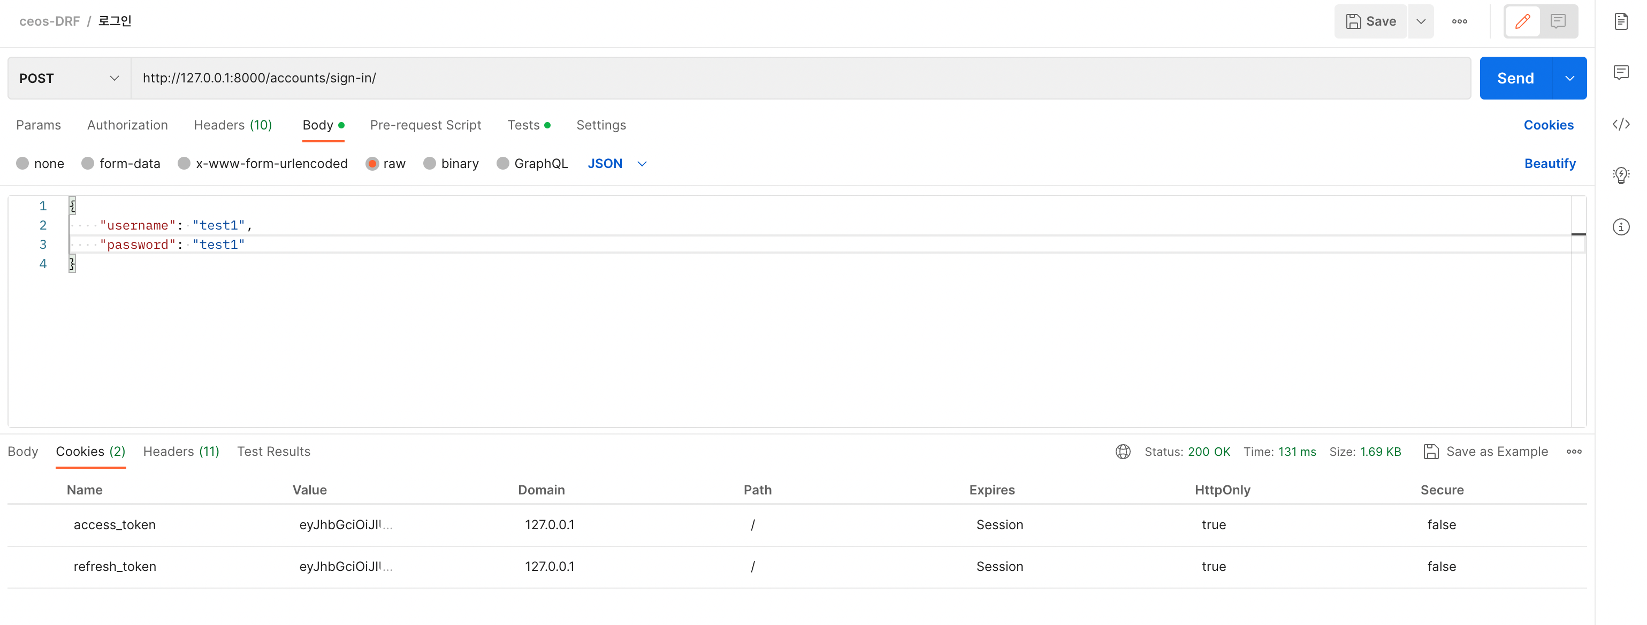Image resolution: width=1647 pixels, height=625 pixels.
Task: Click the access_token cookie value
Action: 346,525
